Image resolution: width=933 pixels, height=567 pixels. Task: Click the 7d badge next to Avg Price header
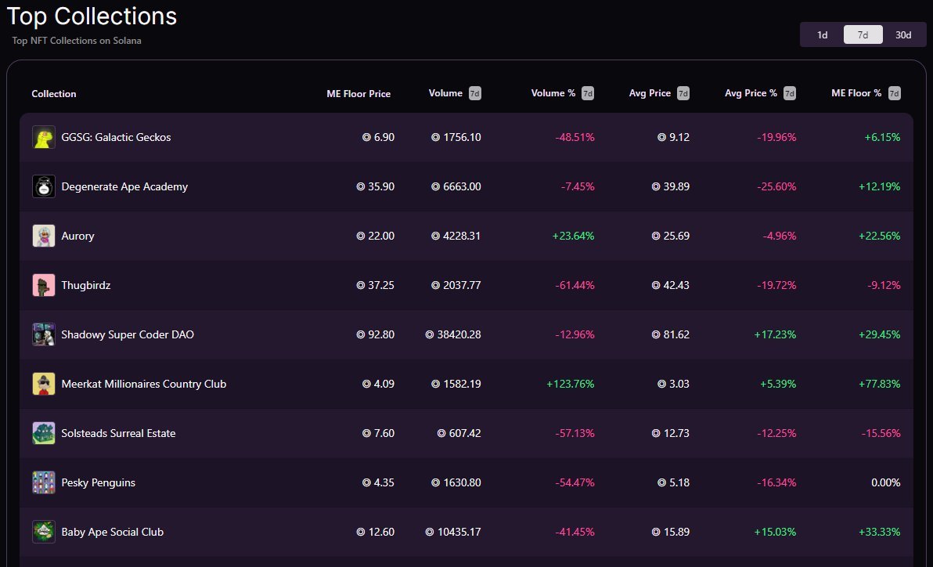(683, 93)
